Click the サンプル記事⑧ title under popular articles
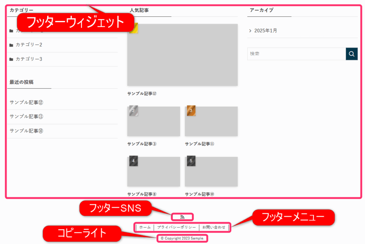Image resolution: width=365 pixels, height=244 pixels. point(142,194)
